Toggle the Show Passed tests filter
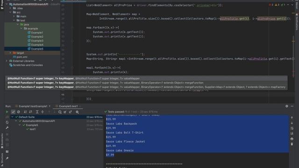 (x=13, y=112)
